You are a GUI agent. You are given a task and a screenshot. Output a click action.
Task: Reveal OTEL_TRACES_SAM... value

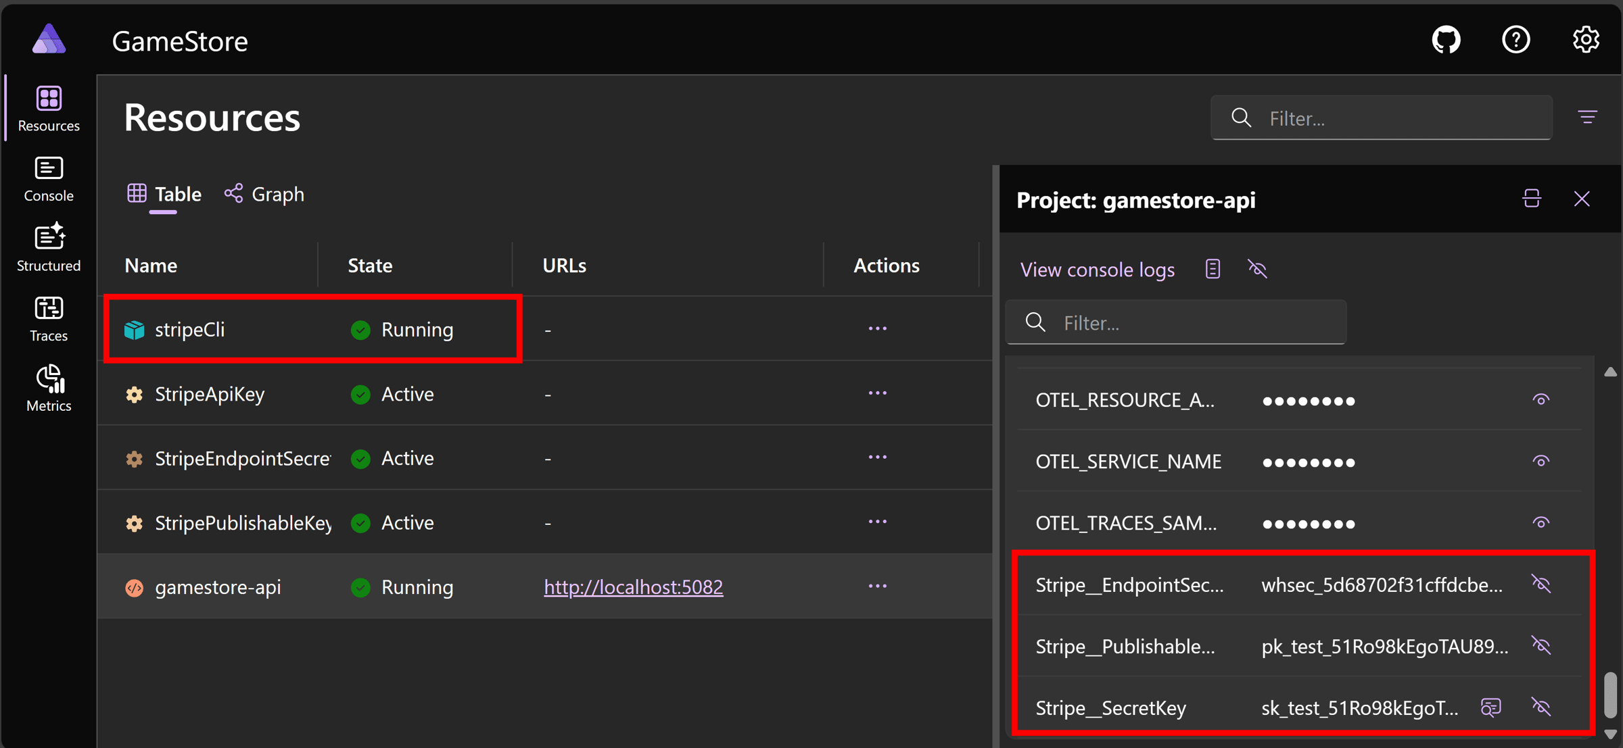(1540, 523)
